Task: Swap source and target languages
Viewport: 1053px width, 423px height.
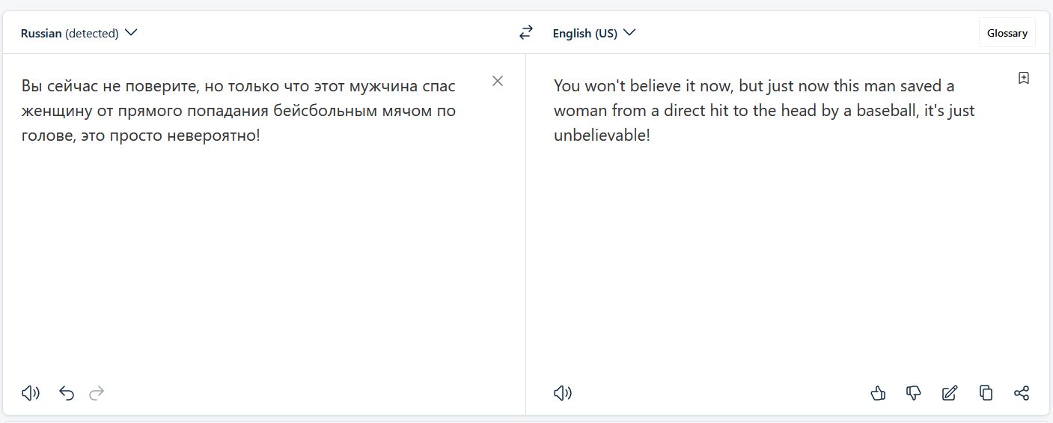Action: 526,32
